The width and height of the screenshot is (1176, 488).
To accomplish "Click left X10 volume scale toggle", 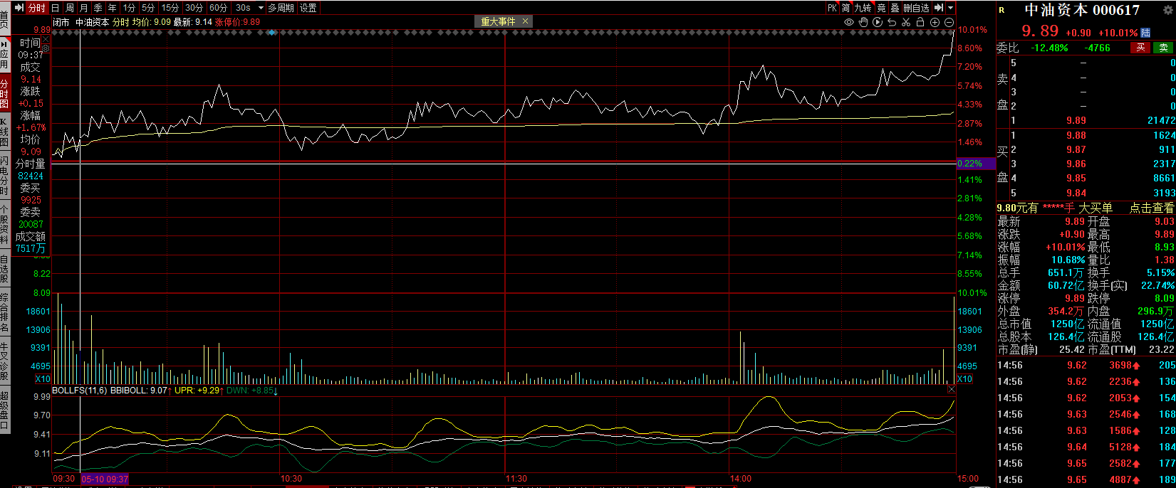I will click(43, 379).
